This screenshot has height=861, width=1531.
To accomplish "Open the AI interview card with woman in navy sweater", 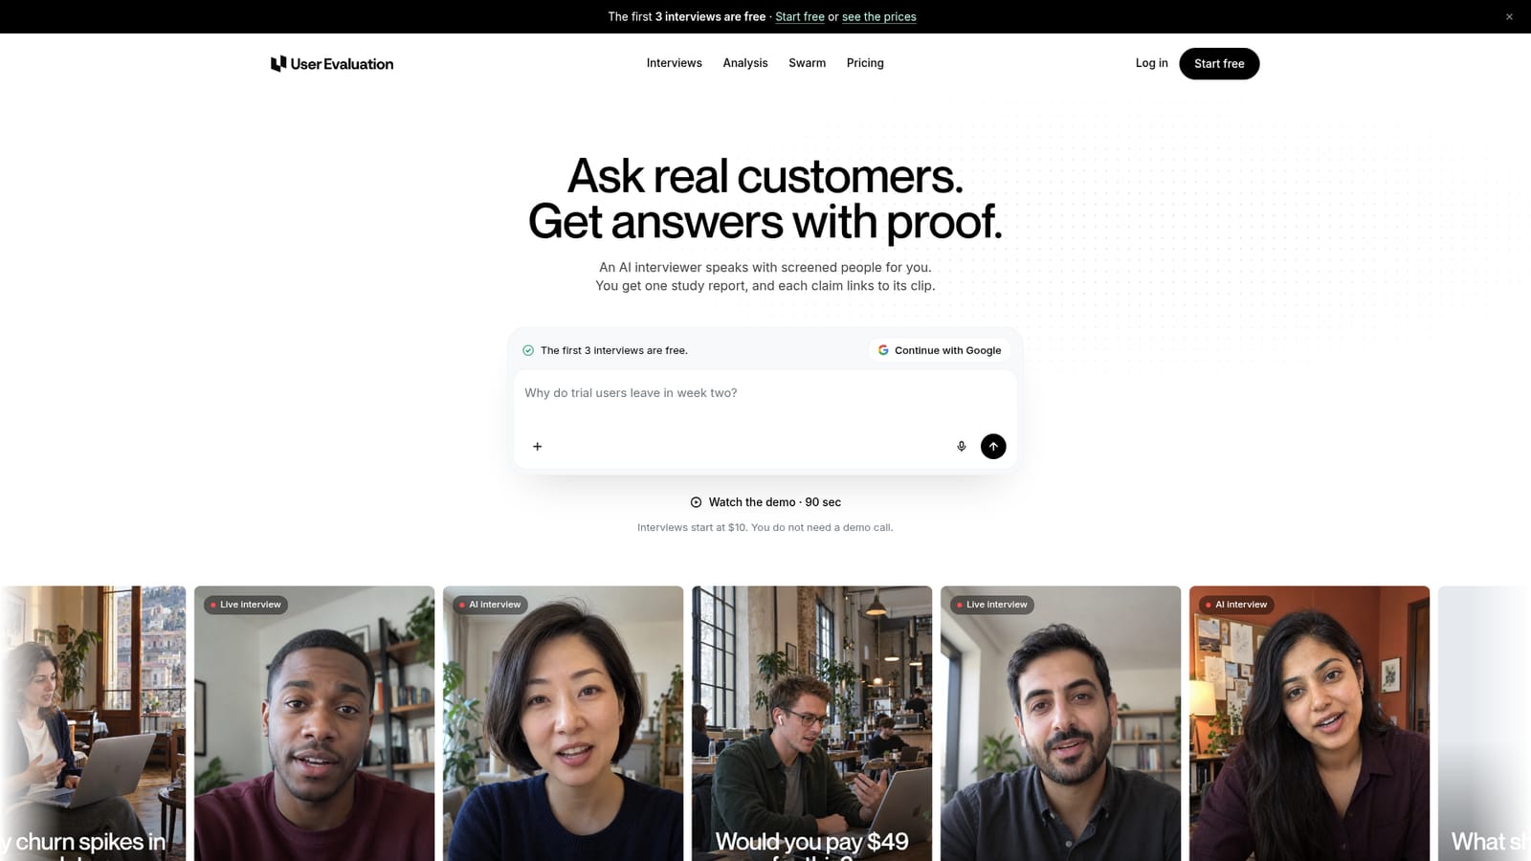I will (564, 723).
